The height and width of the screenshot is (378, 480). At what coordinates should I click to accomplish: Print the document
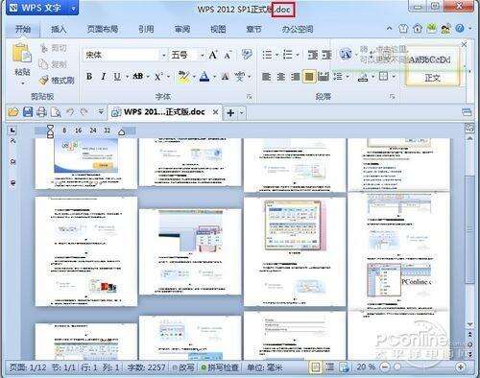tap(41, 112)
